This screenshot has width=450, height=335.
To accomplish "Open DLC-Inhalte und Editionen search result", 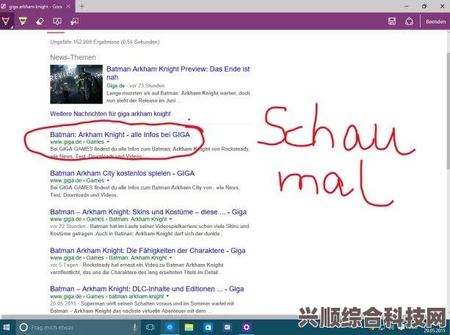I will point(147,289).
